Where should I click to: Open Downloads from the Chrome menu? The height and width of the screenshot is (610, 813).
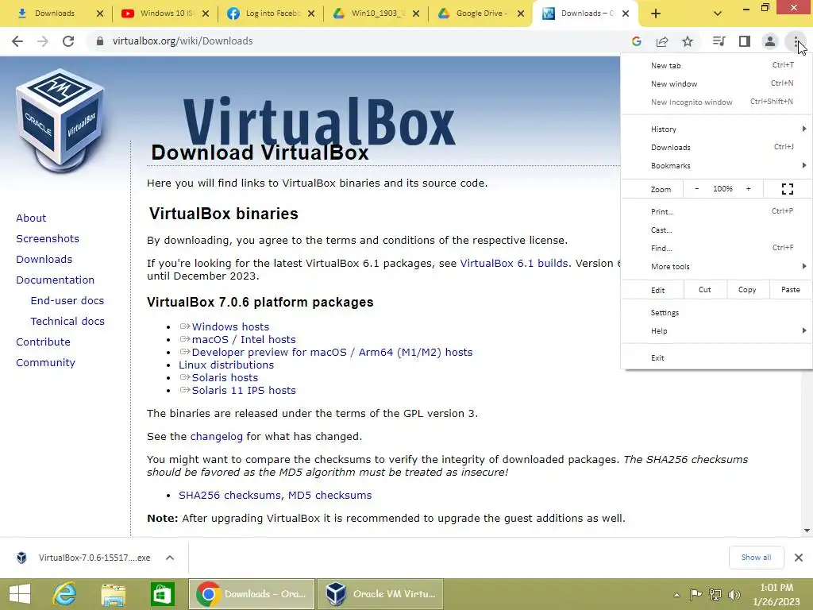717,147
